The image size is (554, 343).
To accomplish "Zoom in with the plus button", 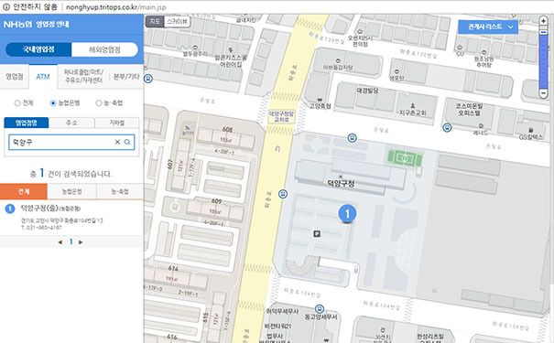I will point(543,21).
